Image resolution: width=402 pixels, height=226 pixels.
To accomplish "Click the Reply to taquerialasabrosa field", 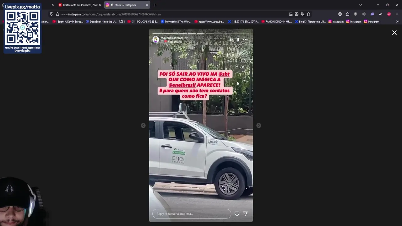I will coord(192,214).
